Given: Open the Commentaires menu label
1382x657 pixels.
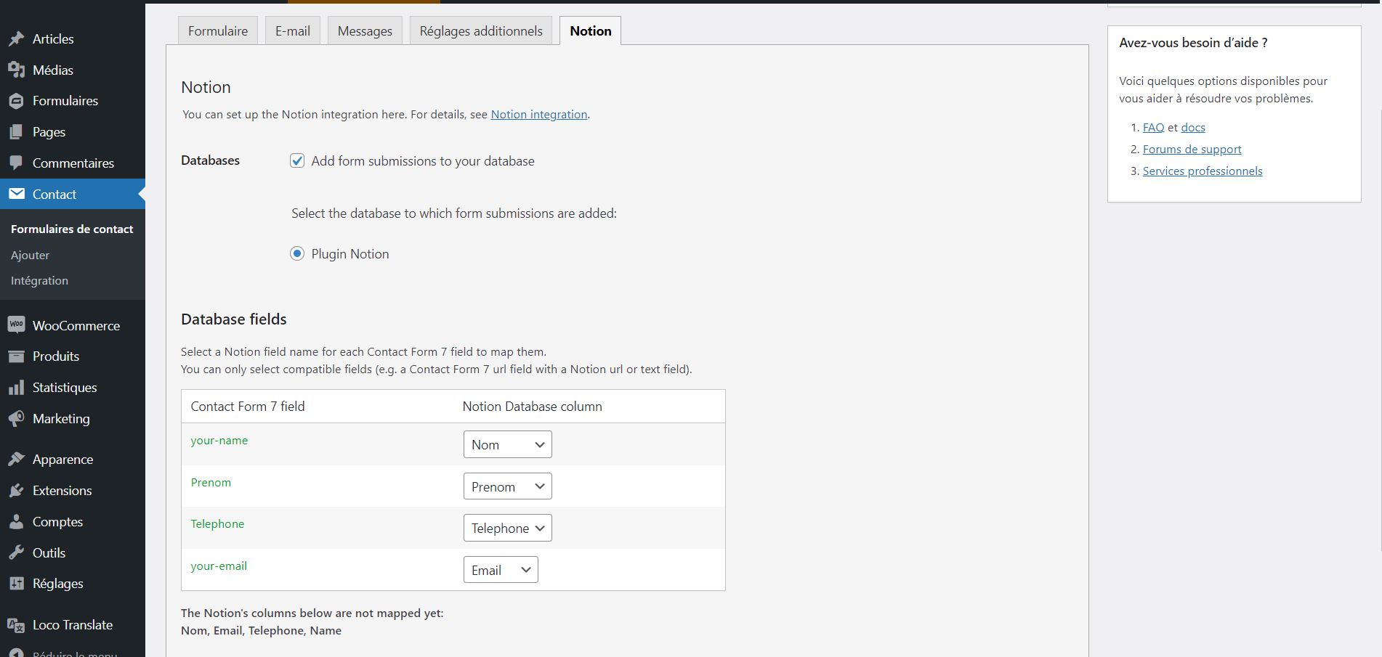Looking at the screenshot, I should click(x=73, y=163).
